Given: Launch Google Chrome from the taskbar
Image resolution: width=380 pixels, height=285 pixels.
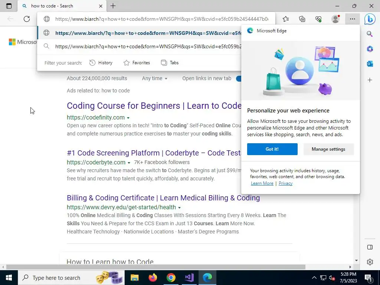Looking at the screenshot, I should (171, 278).
